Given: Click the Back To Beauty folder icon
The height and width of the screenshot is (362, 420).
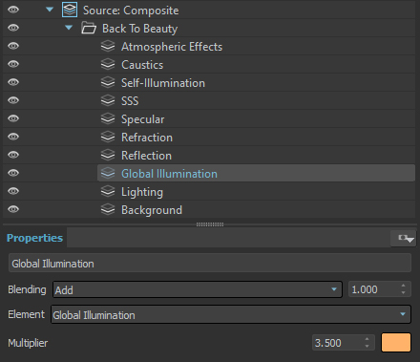Looking at the screenshot, I should (89, 28).
